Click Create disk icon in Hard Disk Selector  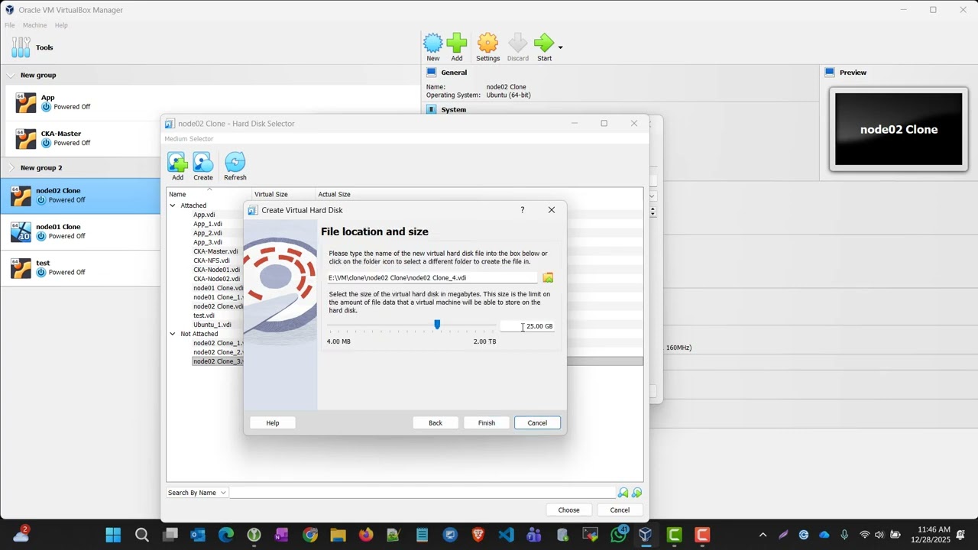202,162
